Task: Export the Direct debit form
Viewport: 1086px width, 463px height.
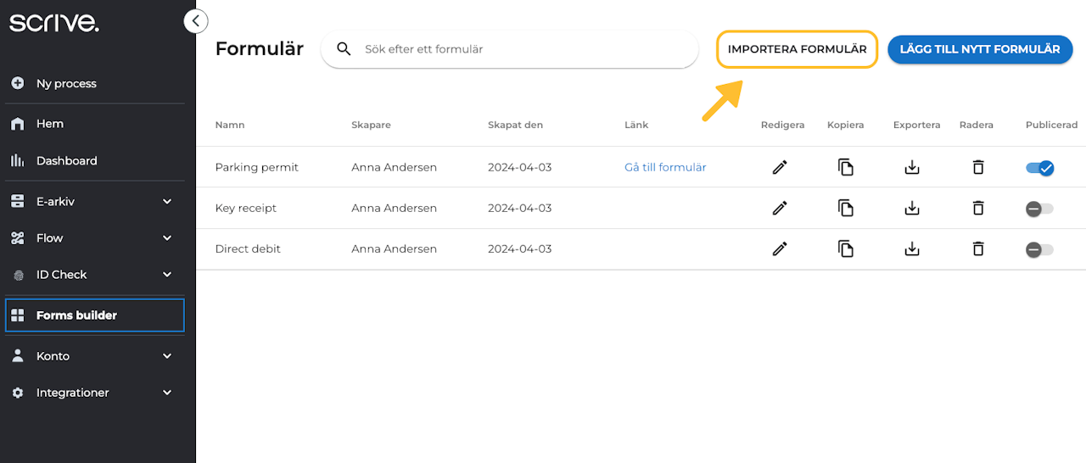Action: point(912,248)
